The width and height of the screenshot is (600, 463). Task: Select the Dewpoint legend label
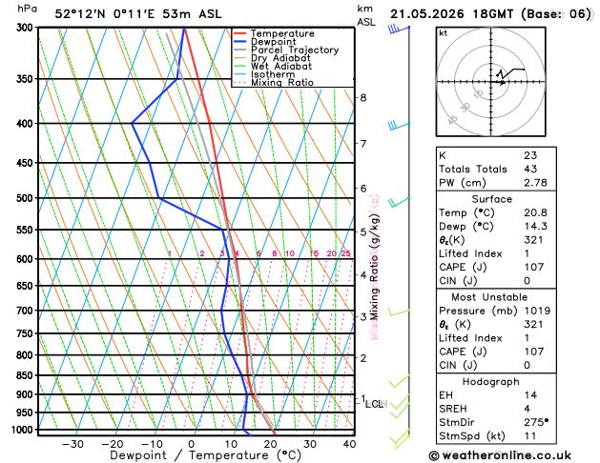[x=273, y=42]
